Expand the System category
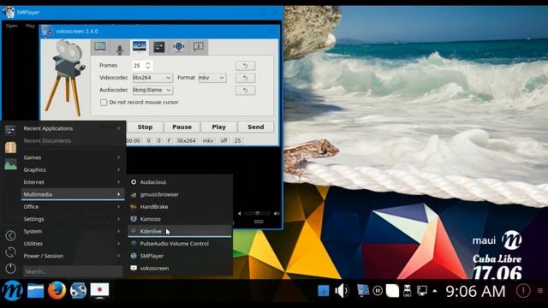Image resolution: width=548 pixels, height=308 pixels. pos(72,231)
